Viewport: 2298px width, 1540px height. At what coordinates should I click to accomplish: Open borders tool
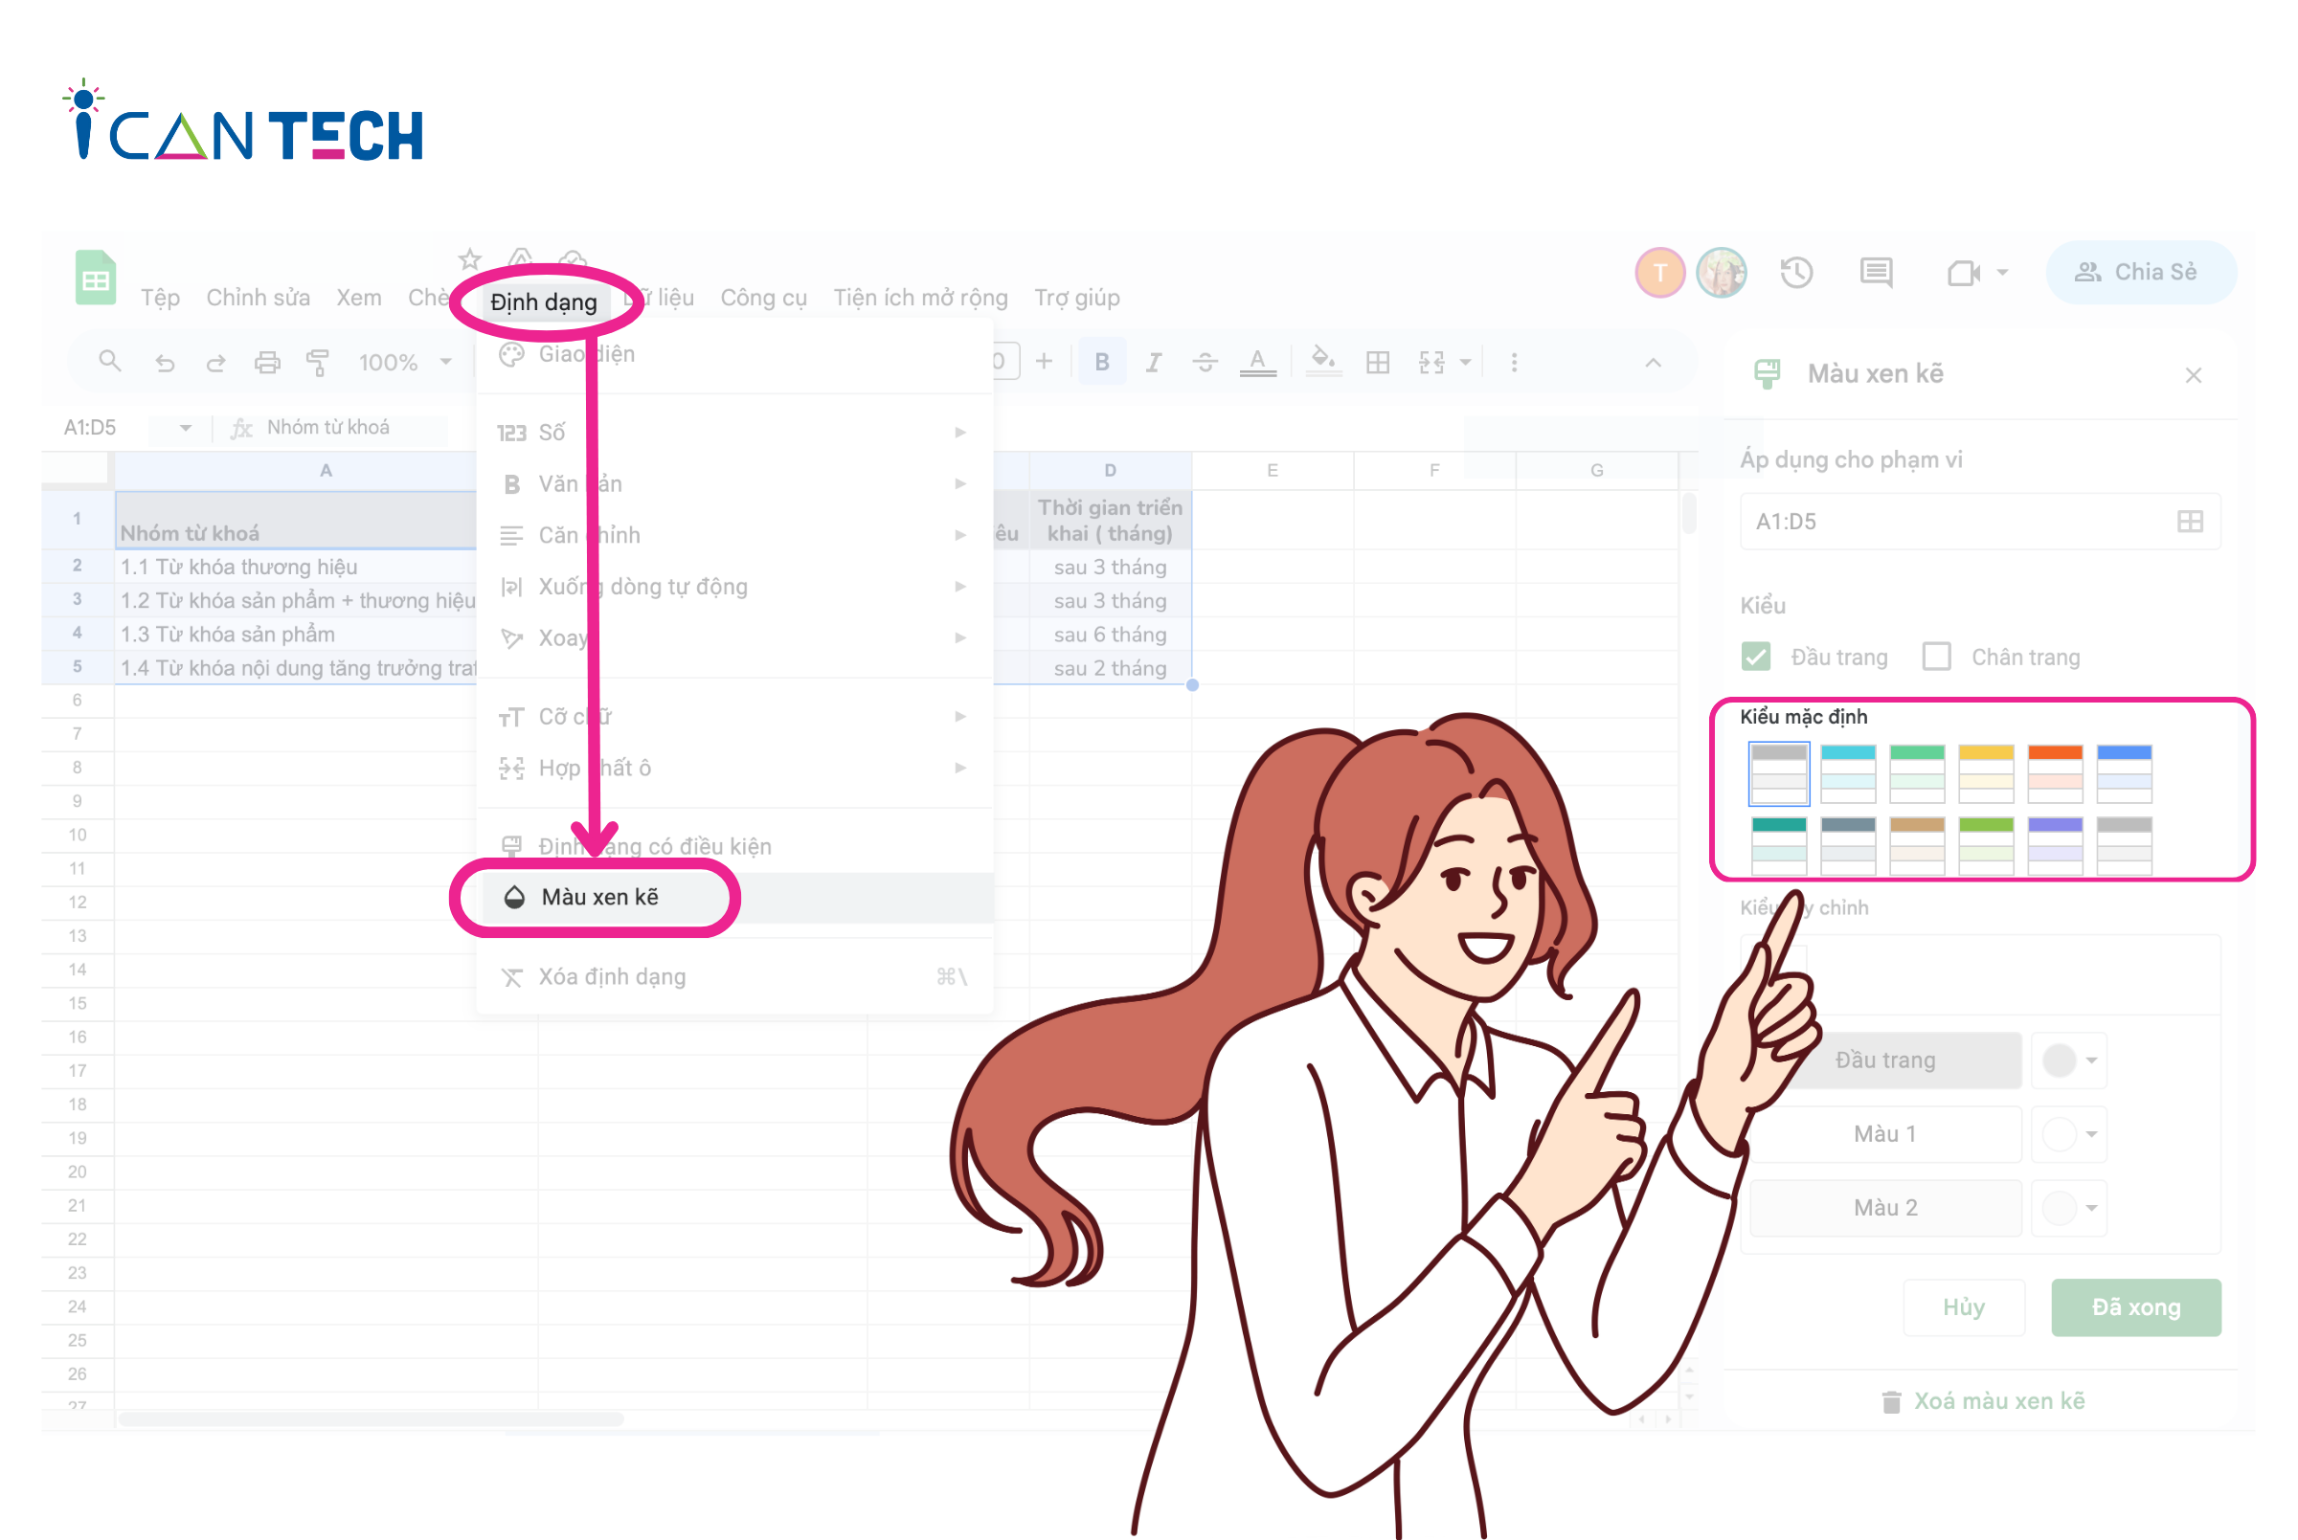pos(1378,363)
